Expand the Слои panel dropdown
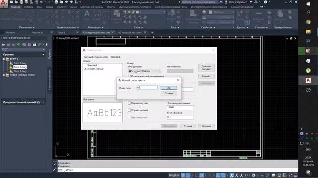The image size is (318, 178). [x=138, y=27]
